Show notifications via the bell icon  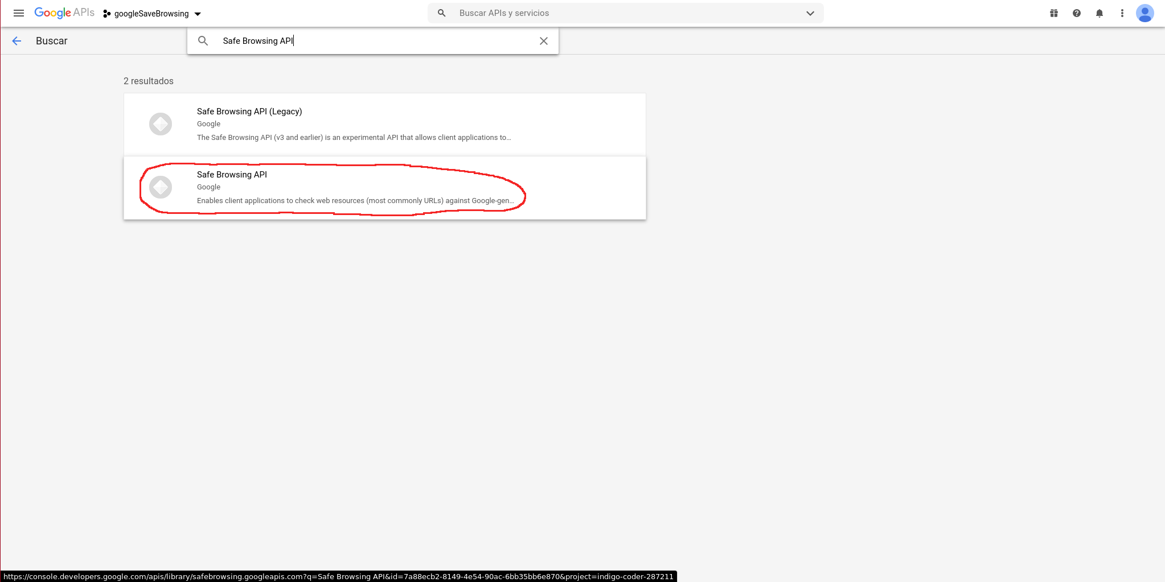click(1100, 13)
